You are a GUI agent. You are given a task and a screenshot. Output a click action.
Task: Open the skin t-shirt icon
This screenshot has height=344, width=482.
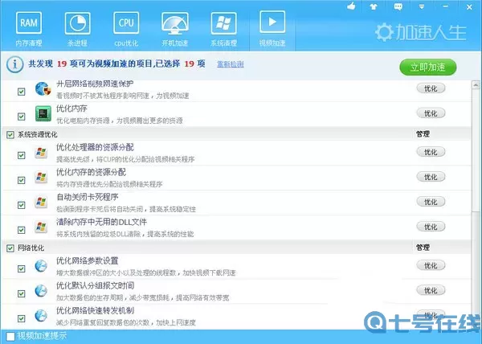(372, 6)
